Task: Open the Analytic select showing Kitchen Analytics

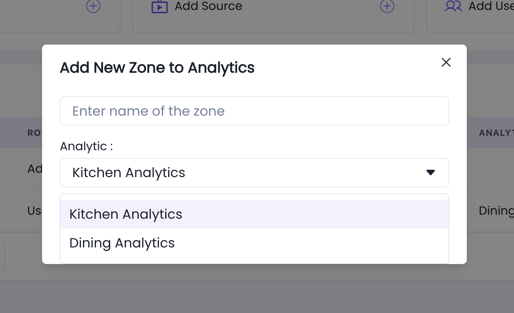Action: pos(254,173)
